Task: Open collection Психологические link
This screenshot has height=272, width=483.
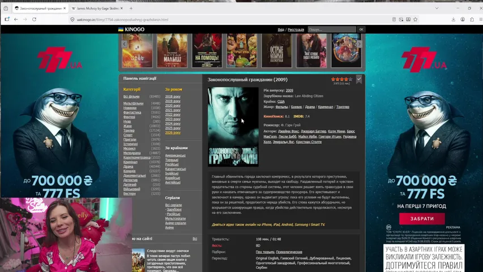Action: [x=289, y=252]
